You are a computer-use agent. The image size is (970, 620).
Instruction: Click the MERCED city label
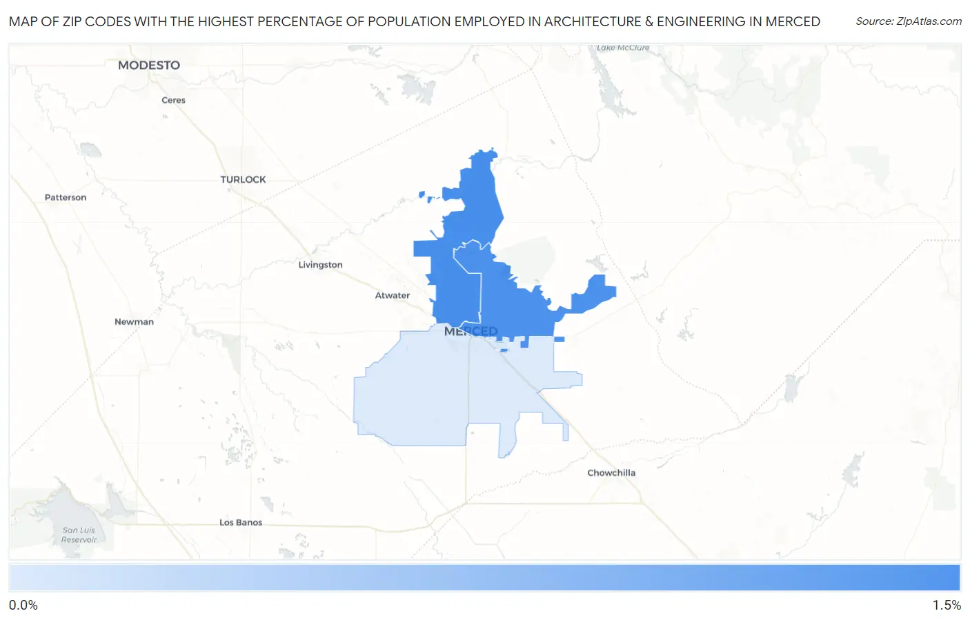click(471, 331)
